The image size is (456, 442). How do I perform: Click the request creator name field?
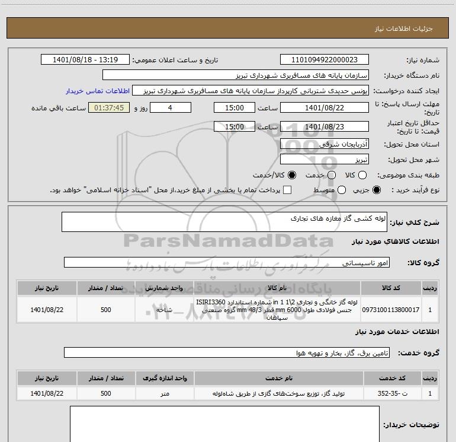tap(251, 90)
